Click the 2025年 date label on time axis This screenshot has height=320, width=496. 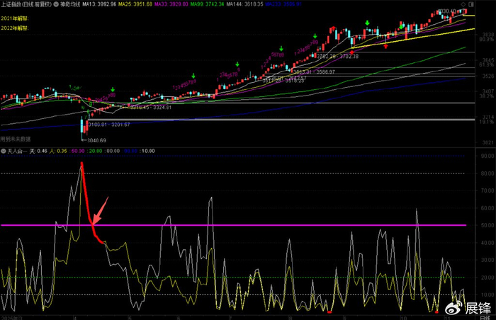(x=10, y=318)
